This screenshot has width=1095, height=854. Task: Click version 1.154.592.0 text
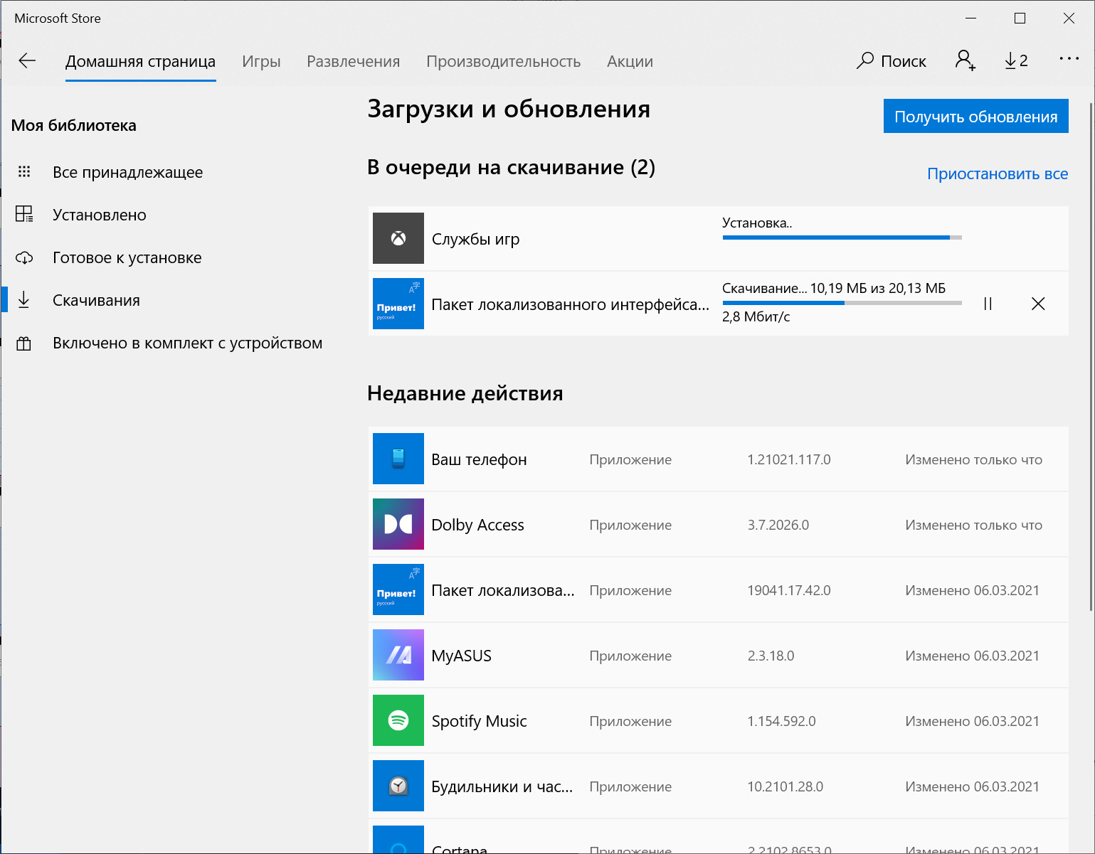coord(781,721)
